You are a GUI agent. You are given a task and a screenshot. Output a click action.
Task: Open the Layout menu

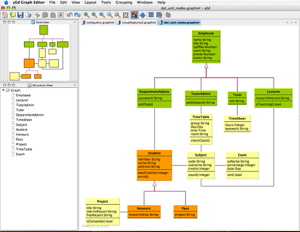coord(91,3)
